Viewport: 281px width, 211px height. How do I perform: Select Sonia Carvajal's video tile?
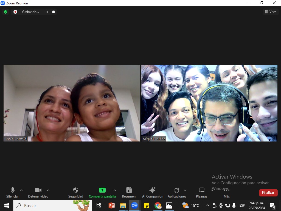(x=72, y=103)
